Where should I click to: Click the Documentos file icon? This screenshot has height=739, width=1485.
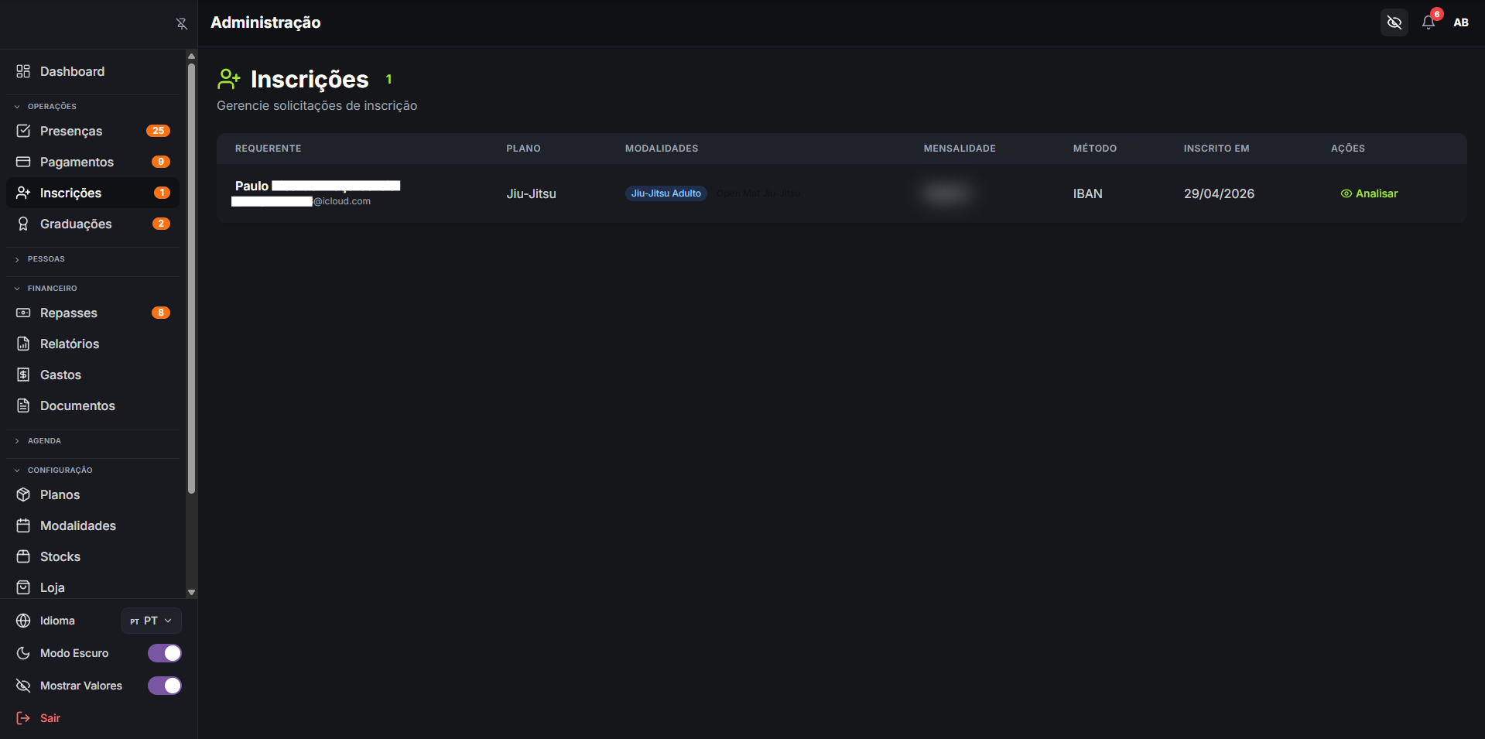click(23, 405)
